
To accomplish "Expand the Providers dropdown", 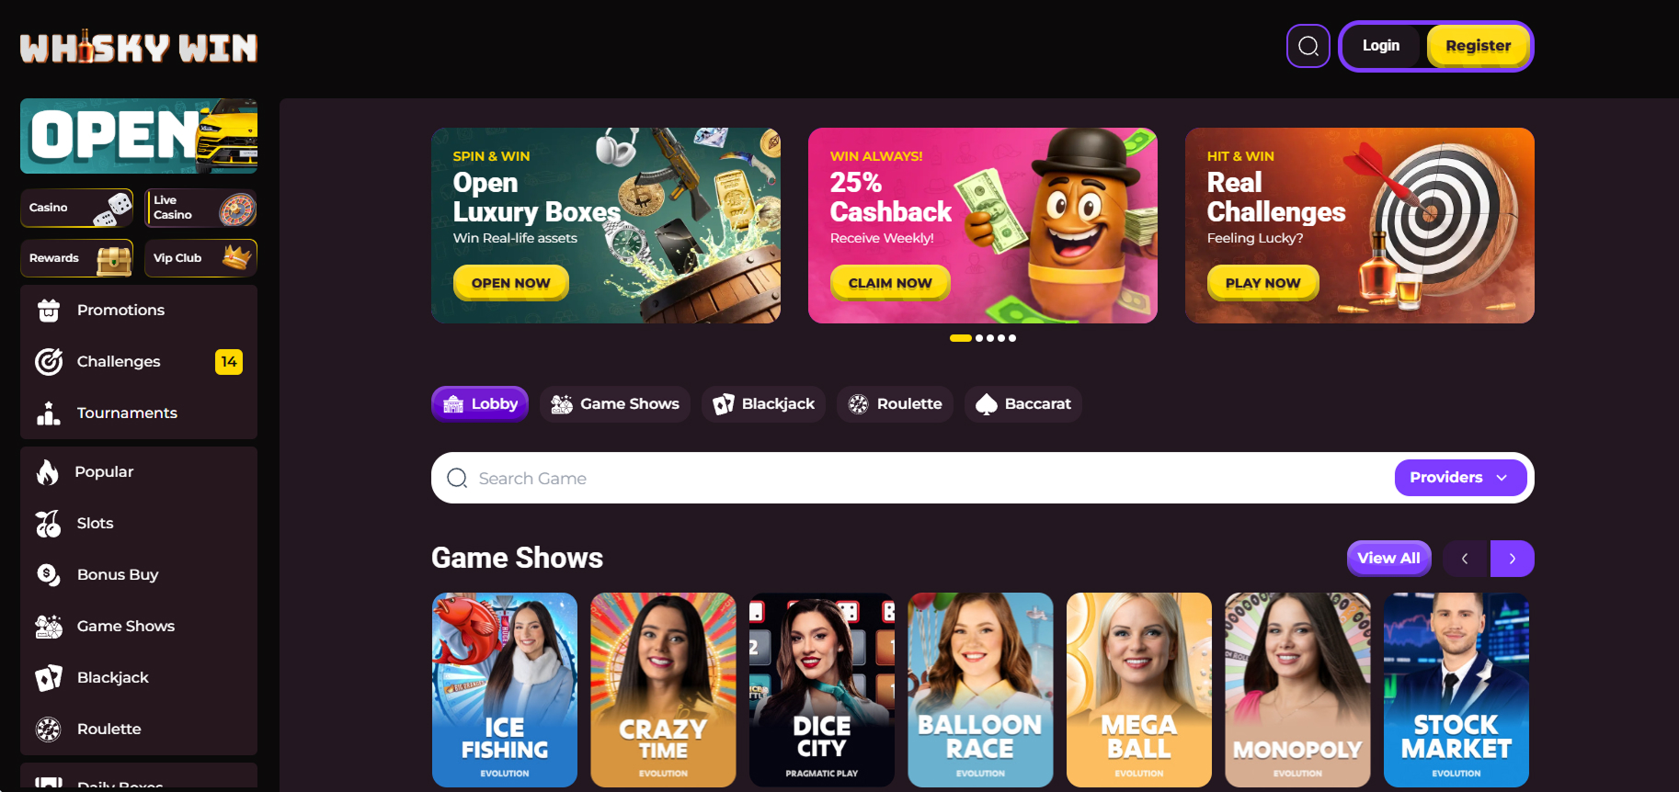I will click(1460, 478).
